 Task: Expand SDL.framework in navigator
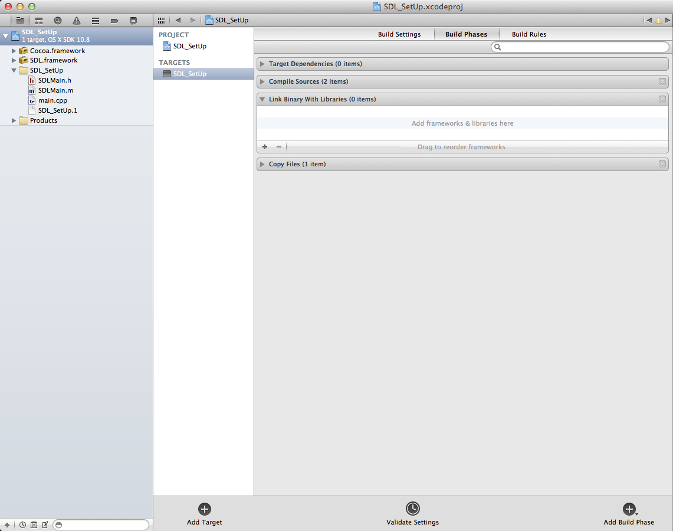(14, 61)
